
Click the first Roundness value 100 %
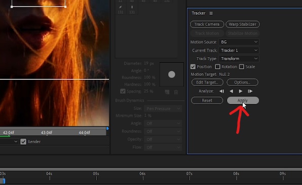point(149,78)
